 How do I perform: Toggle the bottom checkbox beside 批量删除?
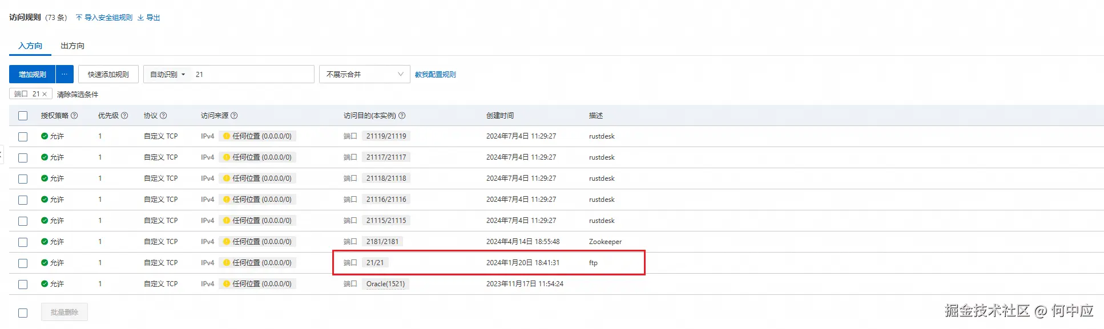click(x=23, y=313)
